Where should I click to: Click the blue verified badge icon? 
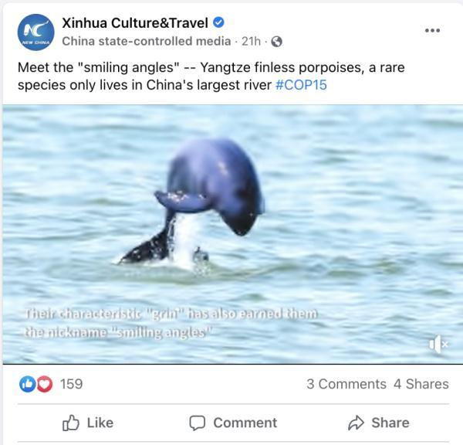click(x=218, y=22)
